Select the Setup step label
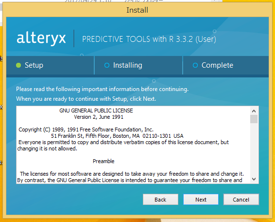Screen dimensions: 275x222 pyautogui.click(x=34, y=65)
